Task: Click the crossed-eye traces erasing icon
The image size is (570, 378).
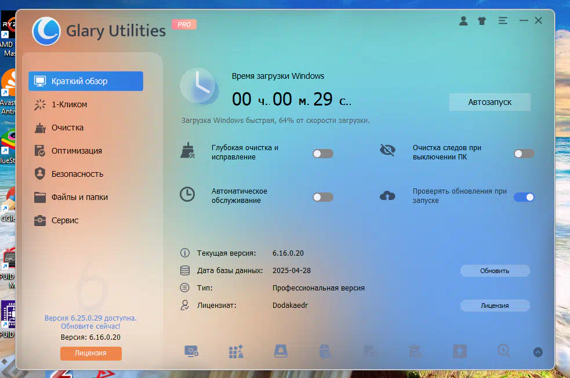Action: click(387, 150)
